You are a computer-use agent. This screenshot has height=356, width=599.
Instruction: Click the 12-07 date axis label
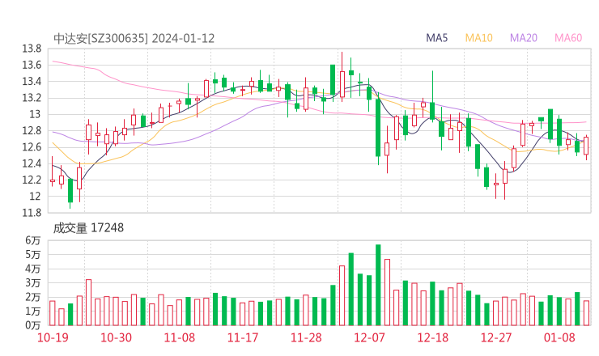tap(369, 337)
